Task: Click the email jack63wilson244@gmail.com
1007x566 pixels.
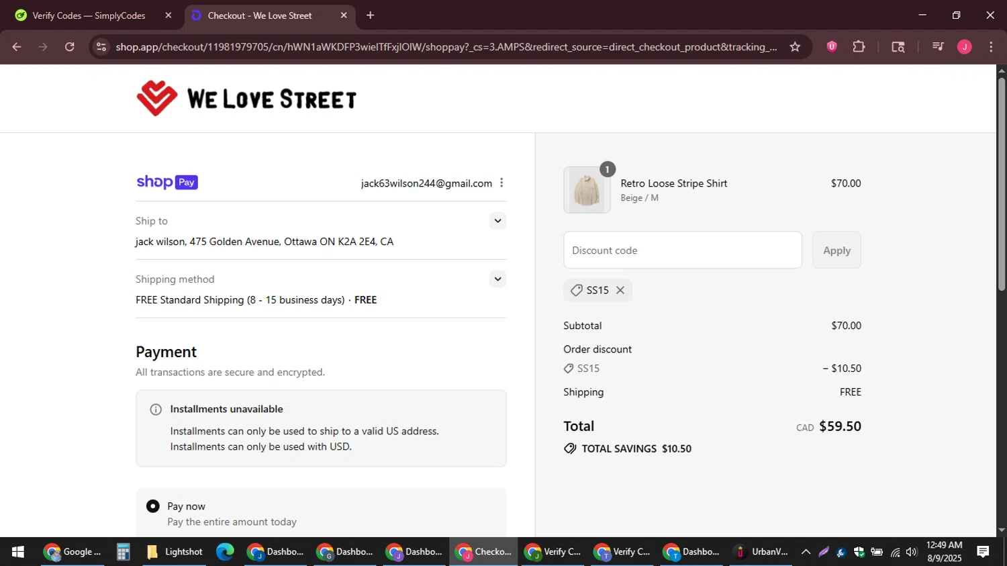Action: point(426,183)
